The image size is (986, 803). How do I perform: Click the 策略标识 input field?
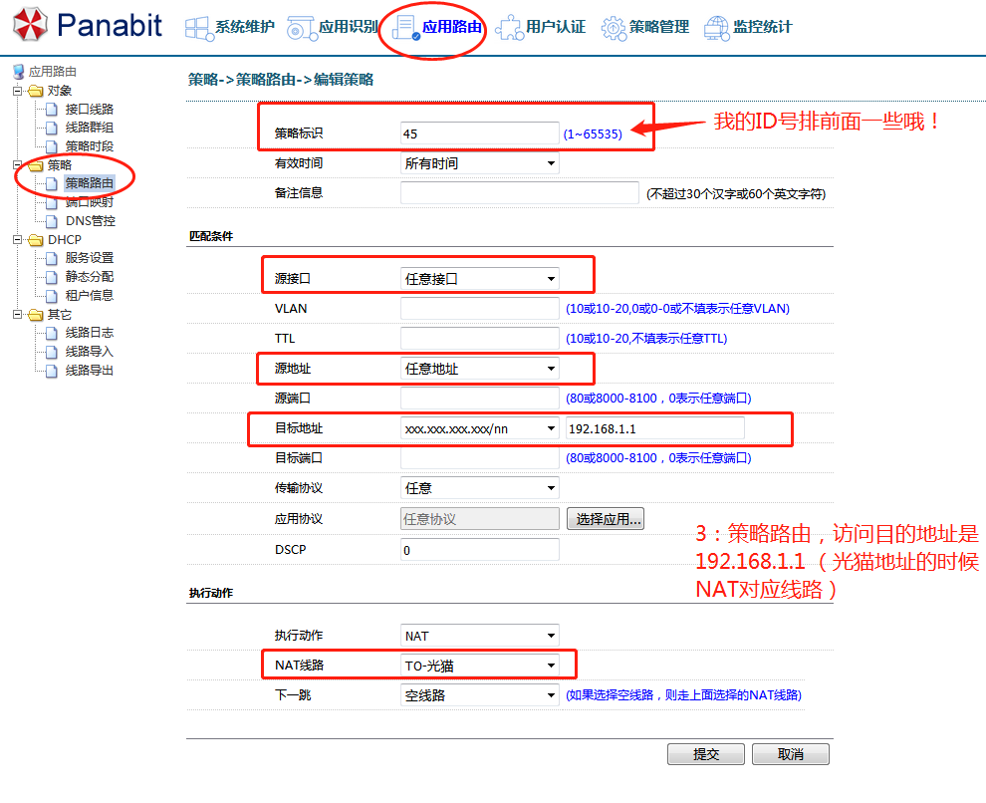[x=479, y=134]
